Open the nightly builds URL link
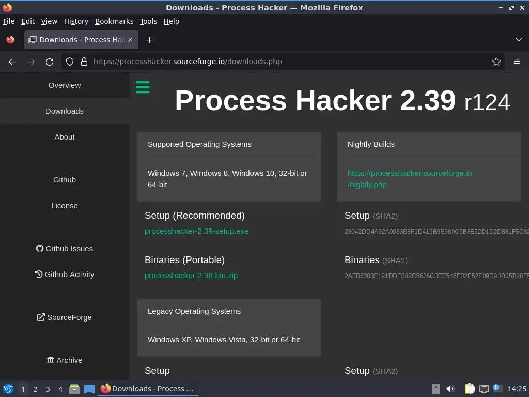Viewport: 529px width, 397px height. tap(410, 179)
